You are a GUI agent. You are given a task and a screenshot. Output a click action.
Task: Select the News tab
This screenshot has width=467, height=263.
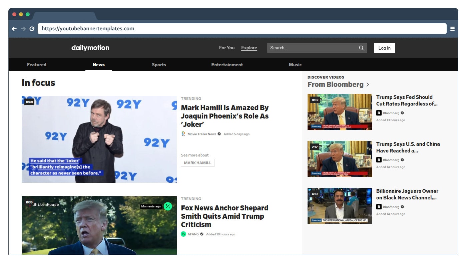(x=99, y=65)
